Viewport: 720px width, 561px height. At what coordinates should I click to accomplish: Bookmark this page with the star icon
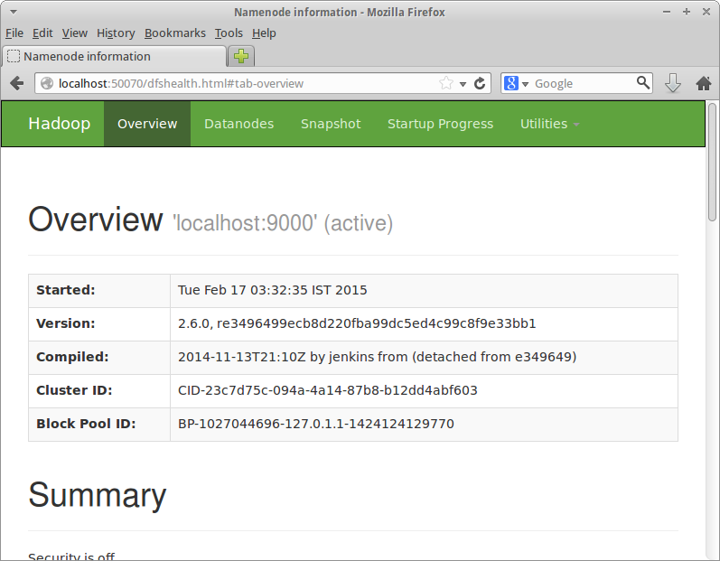(x=446, y=83)
